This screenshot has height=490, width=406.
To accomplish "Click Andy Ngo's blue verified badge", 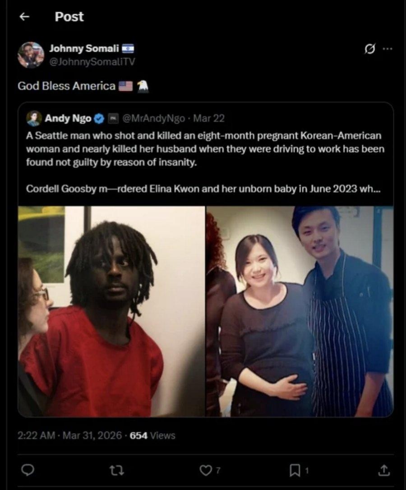I will [x=99, y=118].
